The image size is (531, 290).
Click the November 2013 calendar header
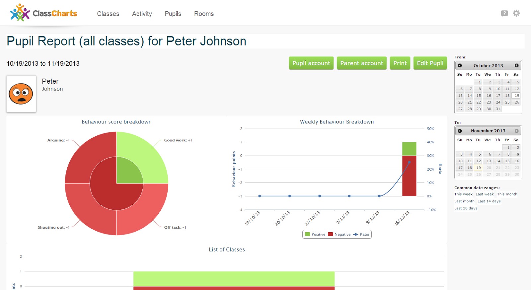pyautogui.click(x=488, y=131)
